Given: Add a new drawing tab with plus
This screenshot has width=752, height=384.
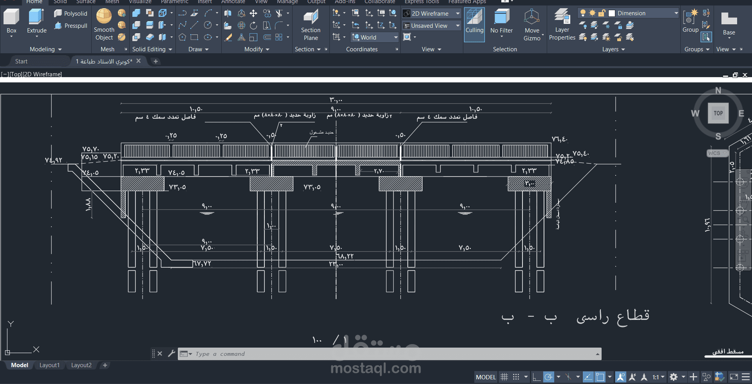Looking at the screenshot, I should [x=155, y=61].
